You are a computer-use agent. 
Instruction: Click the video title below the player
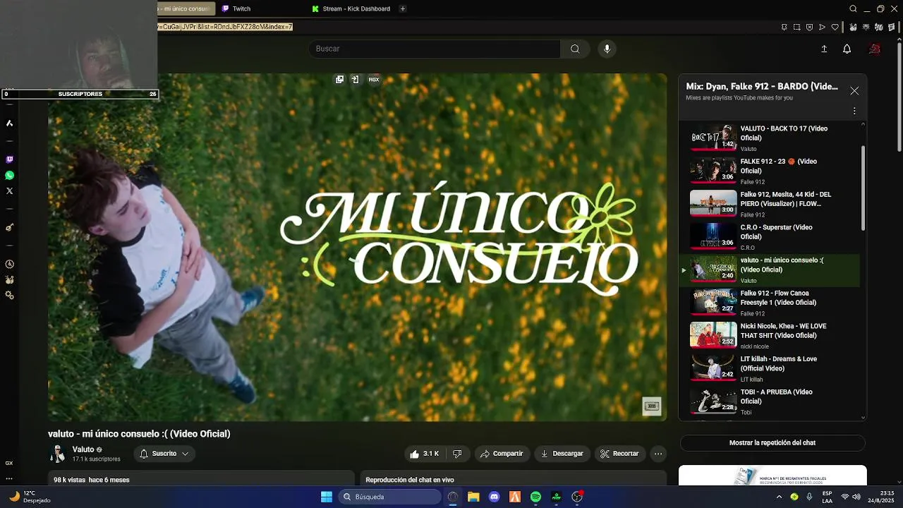pos(139,434)
